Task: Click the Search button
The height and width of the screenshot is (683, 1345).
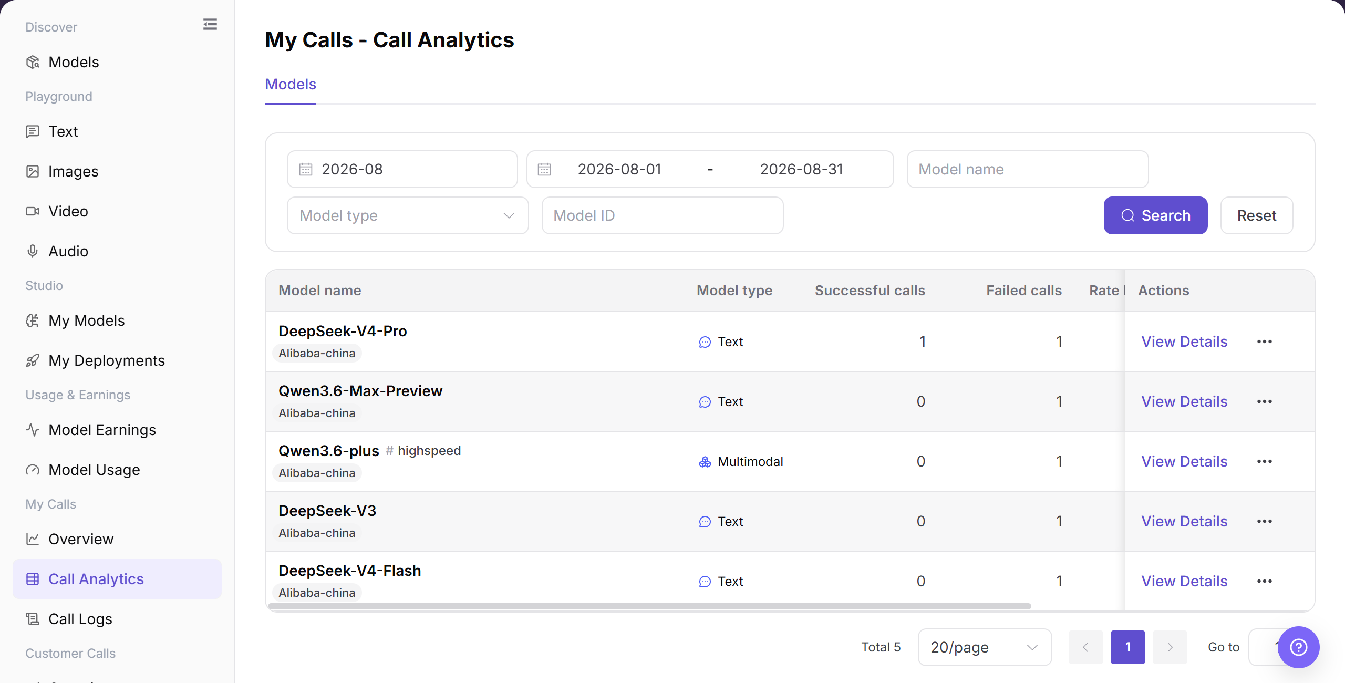Action: [x=1155, y=215]
